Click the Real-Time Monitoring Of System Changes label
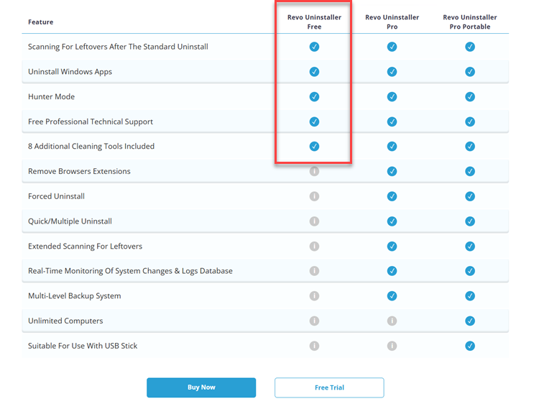The width and height of the screenshot is (539, 409). (x=130, y=271)
